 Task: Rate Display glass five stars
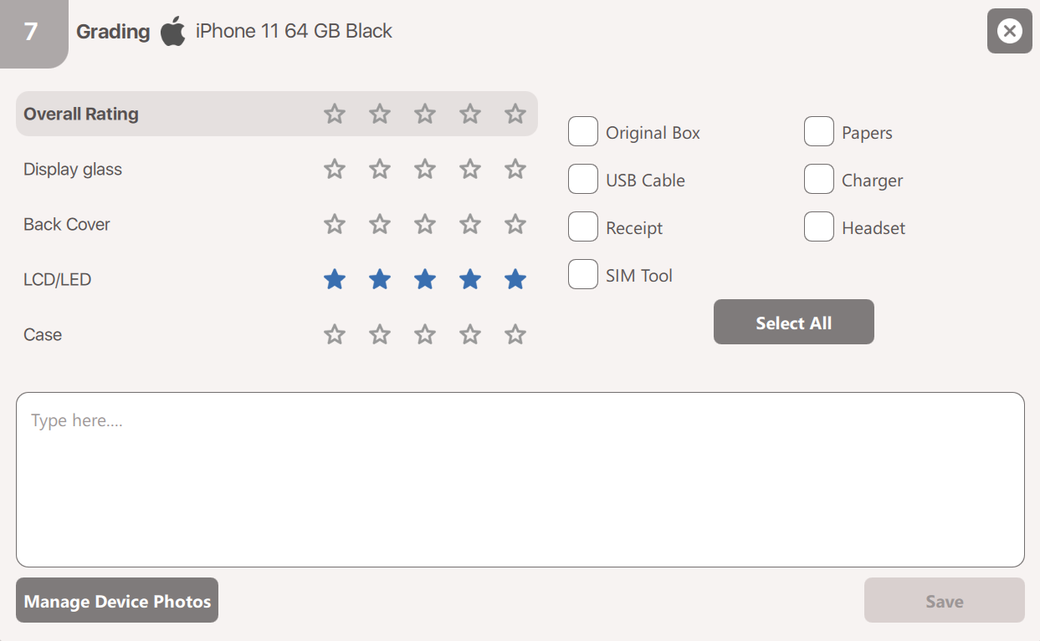[515, 170]
